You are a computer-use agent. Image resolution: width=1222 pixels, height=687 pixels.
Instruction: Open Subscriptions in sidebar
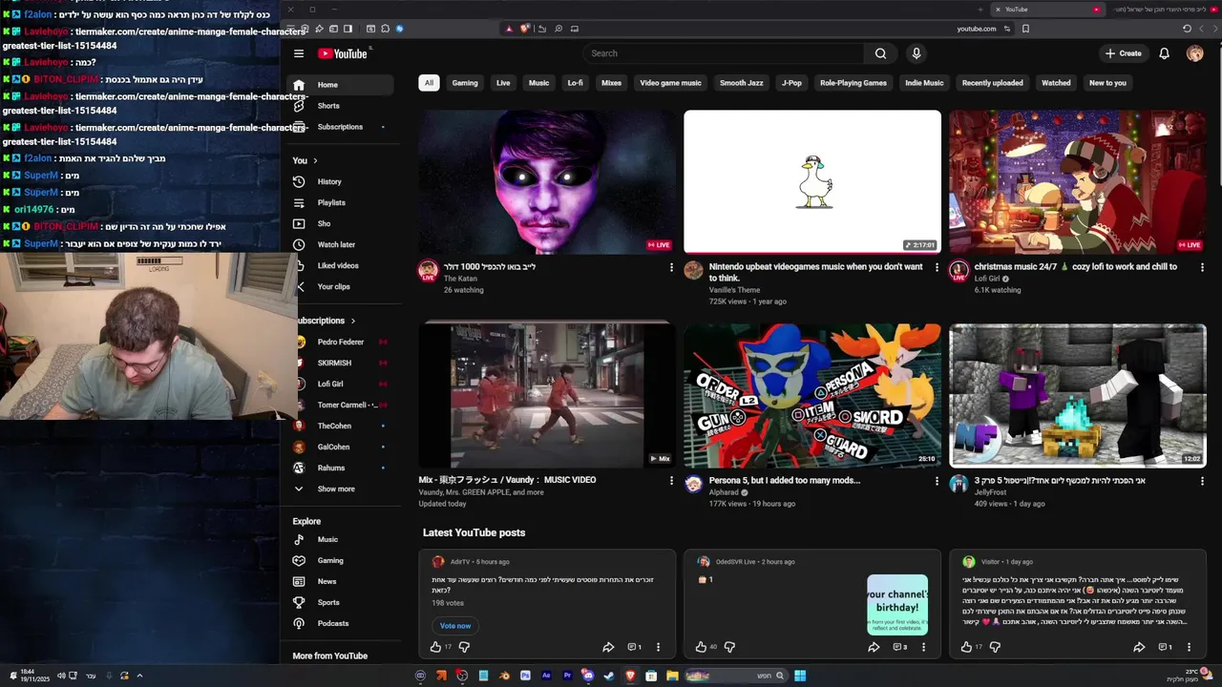(341, 127)
